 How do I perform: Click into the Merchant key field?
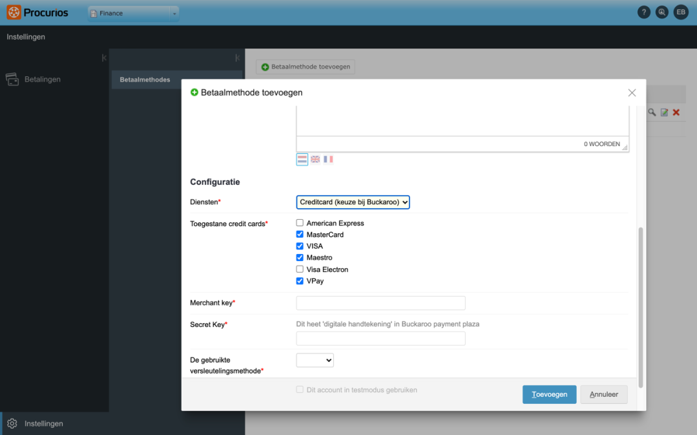tap(381, 303)
